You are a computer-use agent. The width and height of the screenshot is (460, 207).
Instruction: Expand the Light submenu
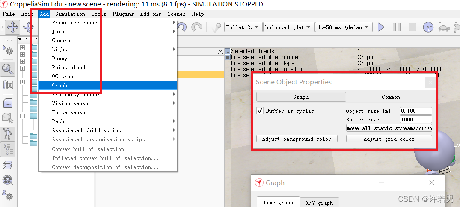[174, 50]
